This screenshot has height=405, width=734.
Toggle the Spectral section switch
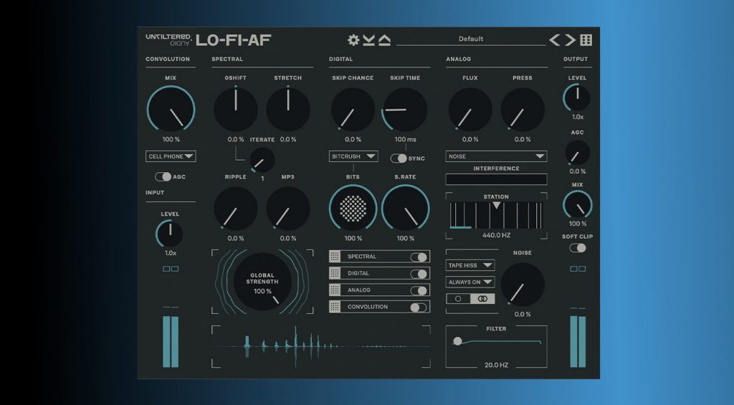point(419,257)
